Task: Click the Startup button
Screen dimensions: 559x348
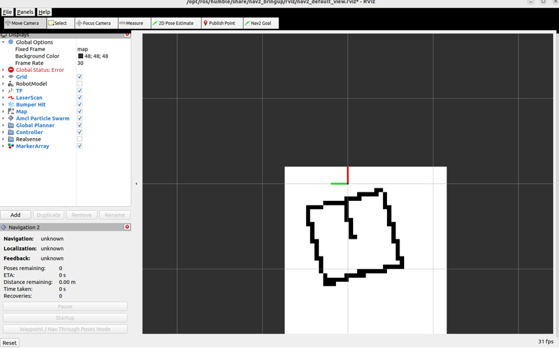Action: coord(65,318)
